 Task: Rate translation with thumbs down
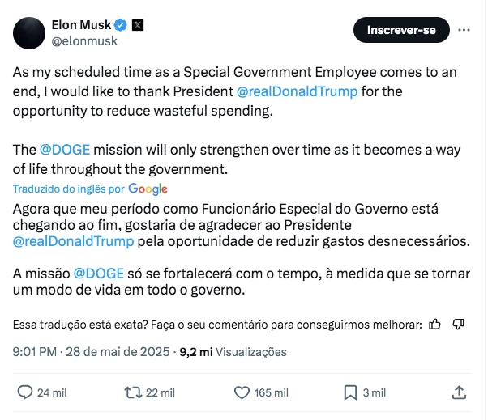459,325
